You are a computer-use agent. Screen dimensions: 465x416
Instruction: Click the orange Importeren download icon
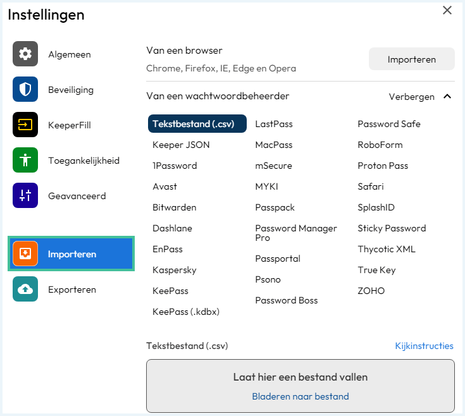tap(25, 254)
